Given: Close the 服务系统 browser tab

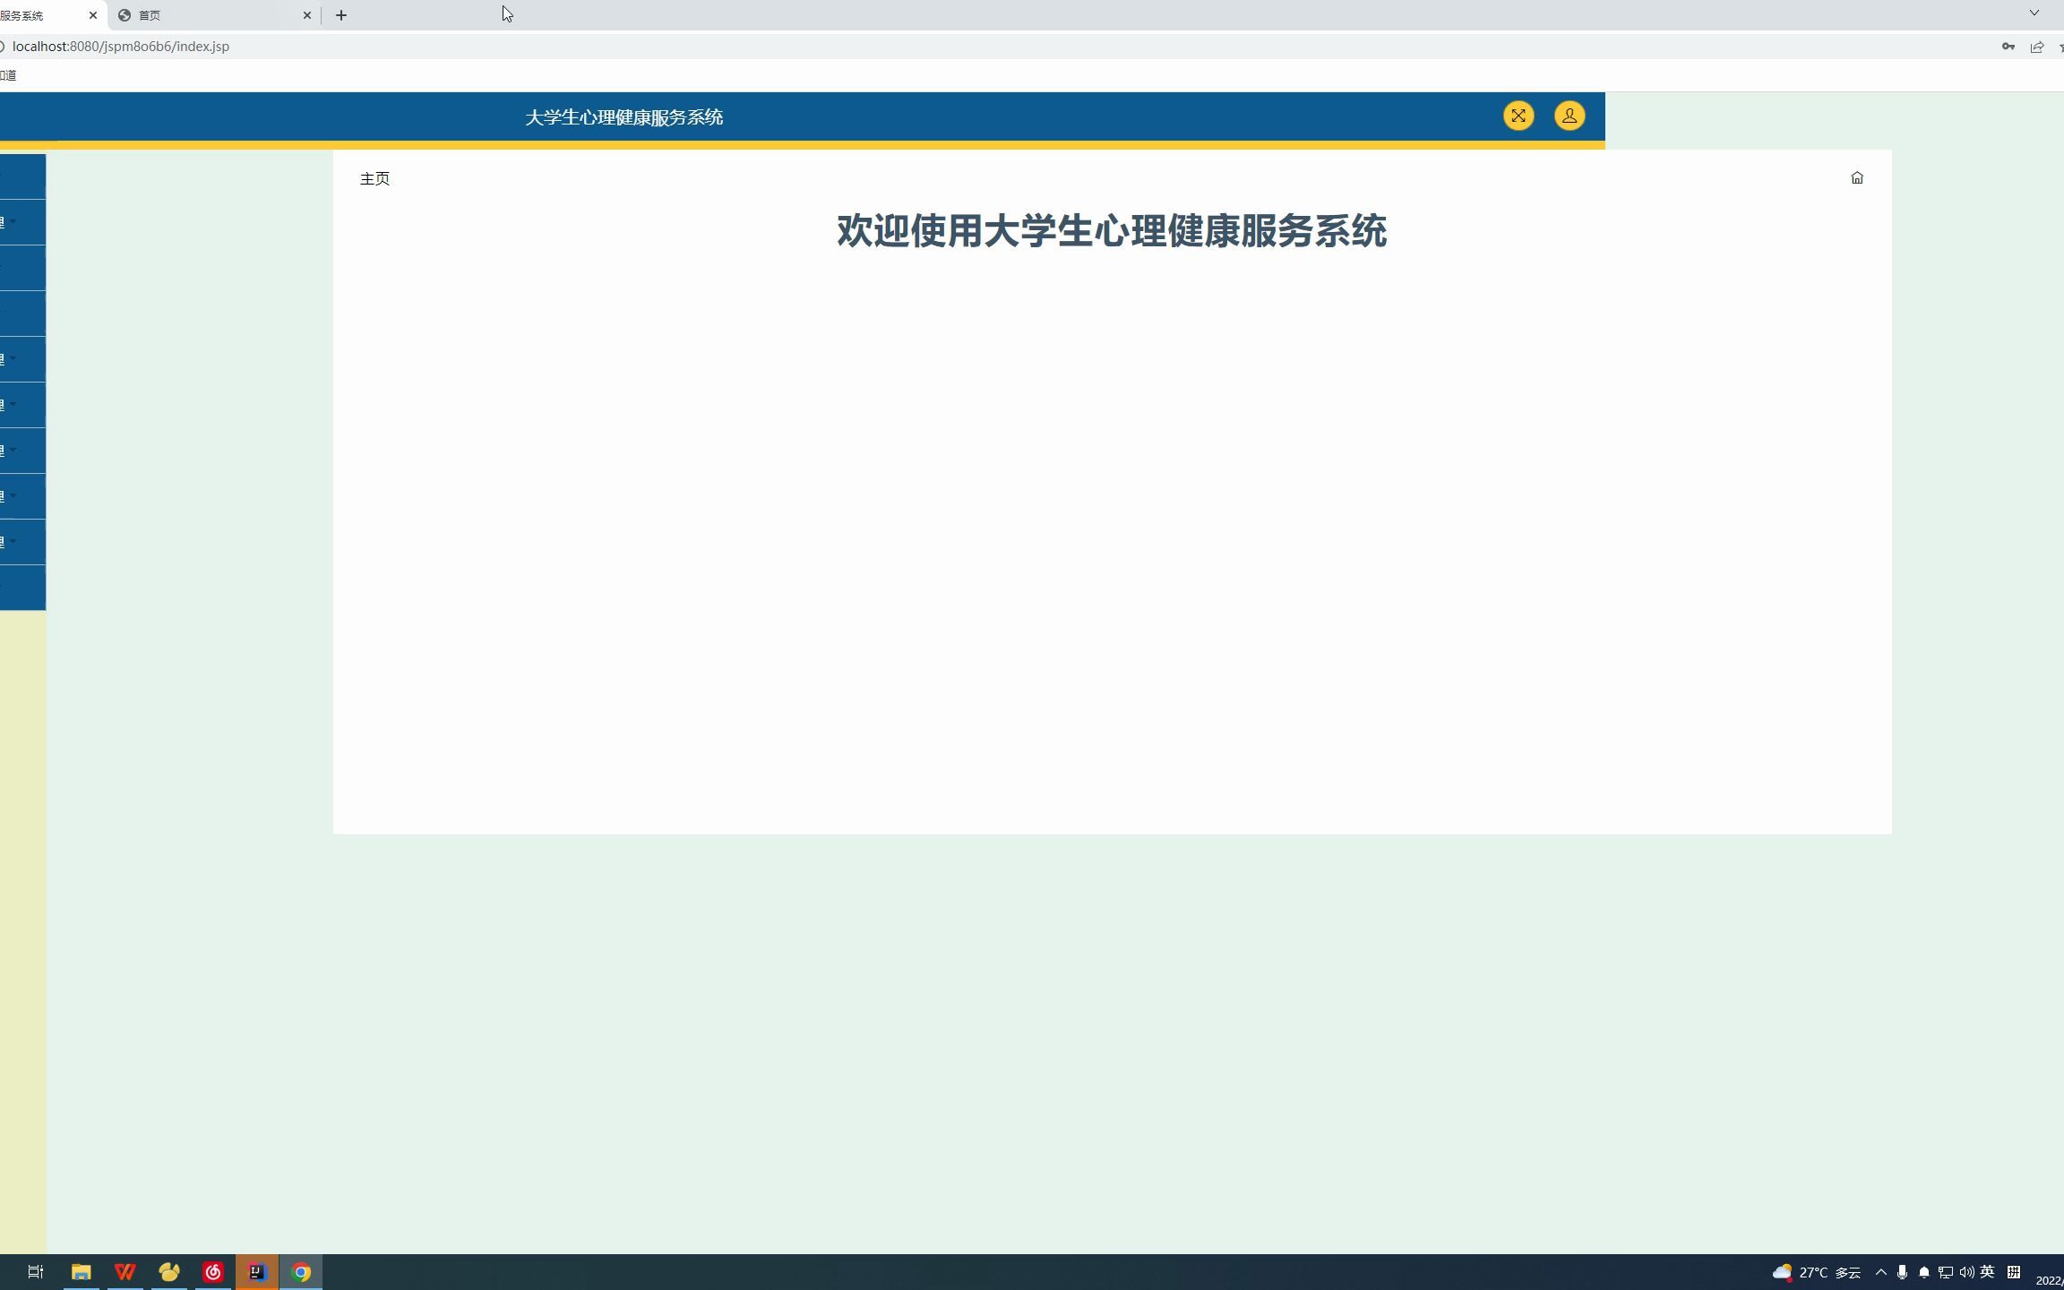Looking at the screenshot, I should [93, 15].
